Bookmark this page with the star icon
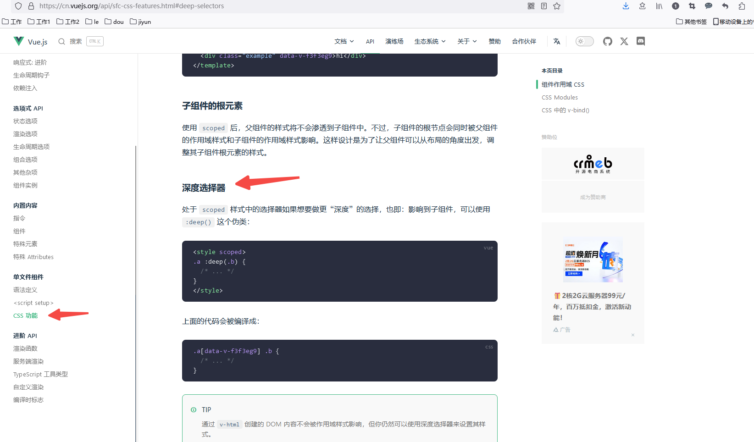Screen dimensions: 754x442 click(x=556, y=6)
